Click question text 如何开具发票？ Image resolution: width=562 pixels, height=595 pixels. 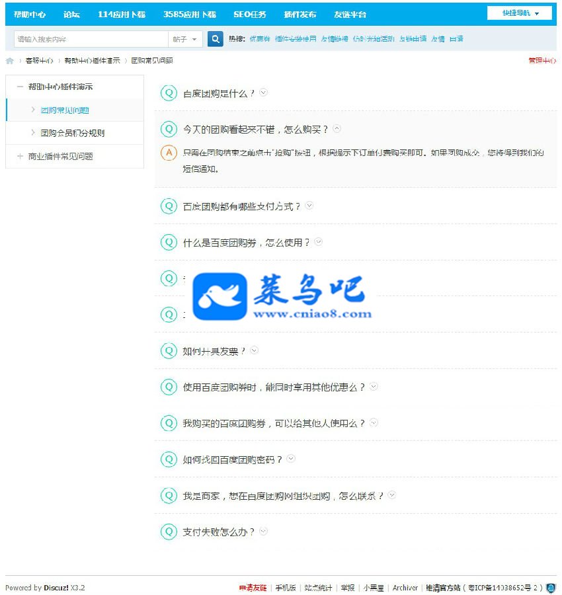(214, 351)
